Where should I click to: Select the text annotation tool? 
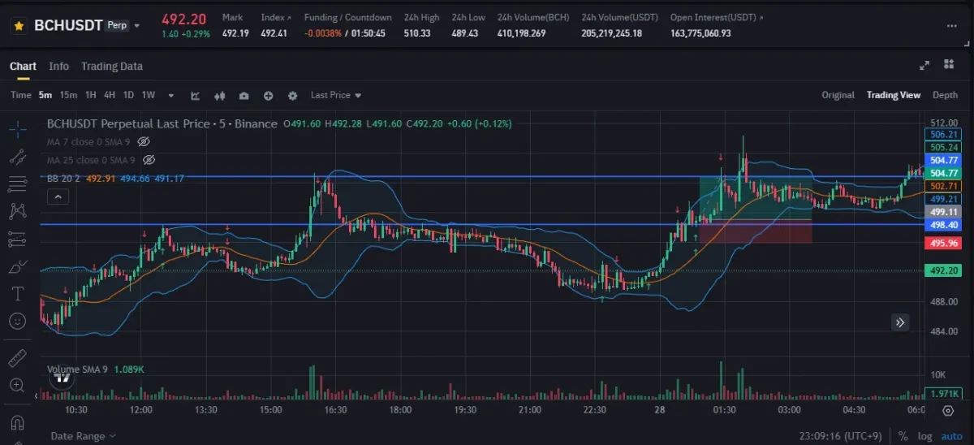18,293
